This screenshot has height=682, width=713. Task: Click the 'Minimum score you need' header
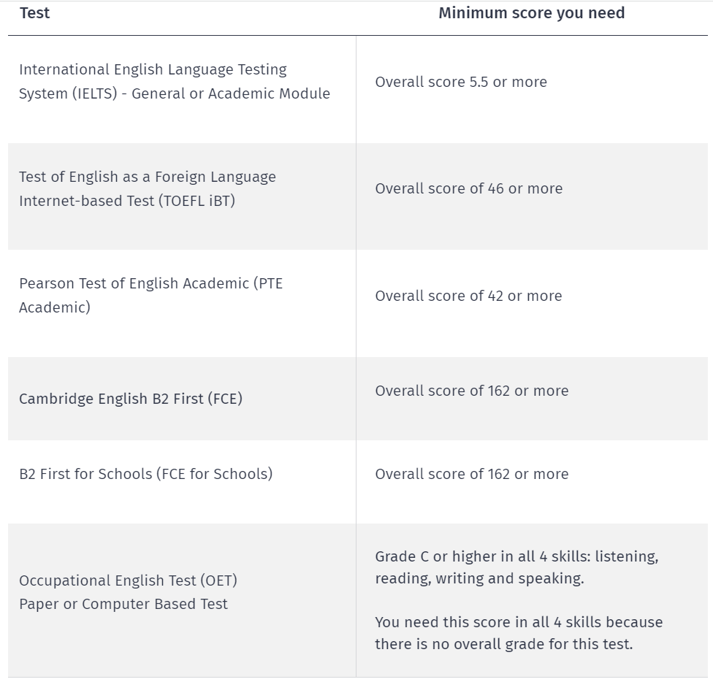coord(532,13)
